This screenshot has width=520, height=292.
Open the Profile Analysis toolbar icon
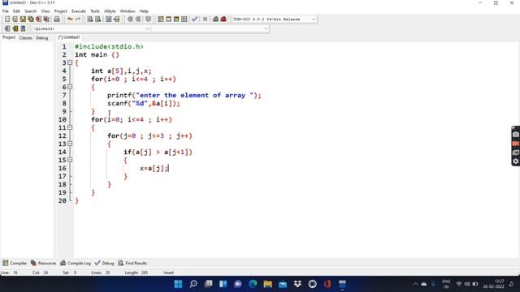pyautogui.click(x=215, y=19)
